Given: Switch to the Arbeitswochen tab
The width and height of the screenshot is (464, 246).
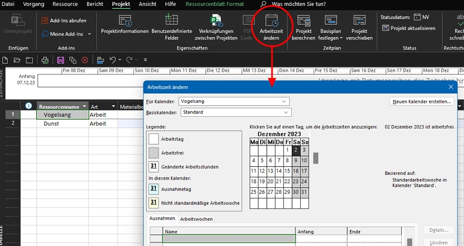Looking at the screenshot, I should coord(196,219).
